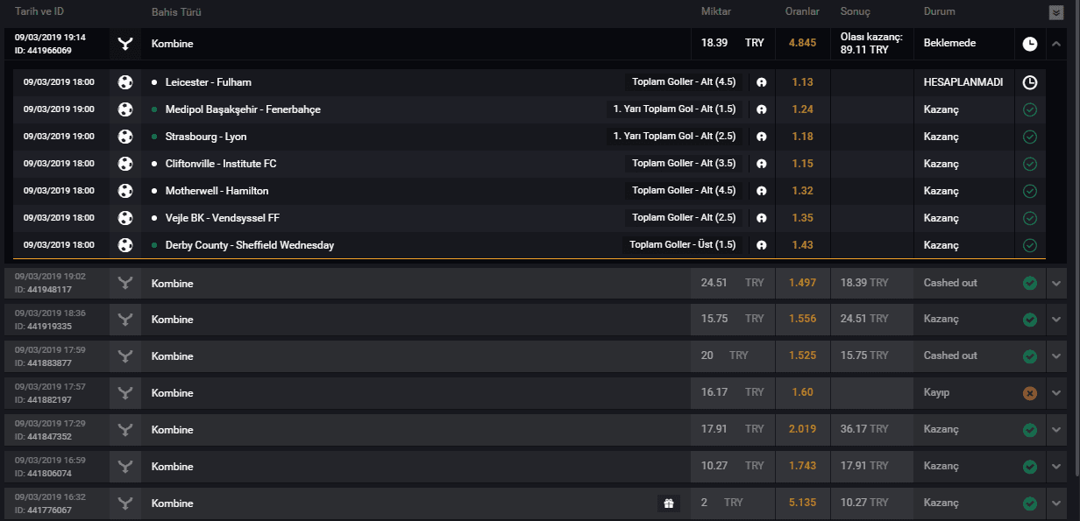
Task: Click green check icon for Motherwell - Hamilton
Action: point(1030,191)
